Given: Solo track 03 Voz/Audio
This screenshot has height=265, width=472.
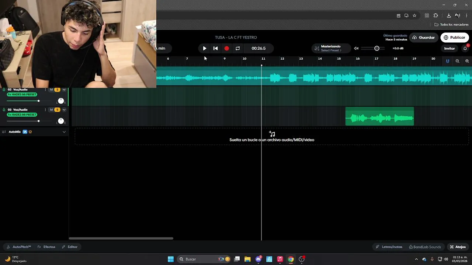Looking at the screenshot, I should coord(57,110).
